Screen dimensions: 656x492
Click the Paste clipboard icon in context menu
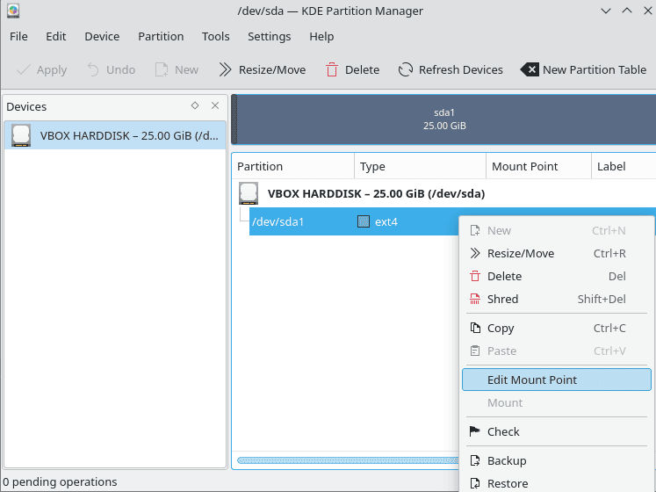click(475, 351)
